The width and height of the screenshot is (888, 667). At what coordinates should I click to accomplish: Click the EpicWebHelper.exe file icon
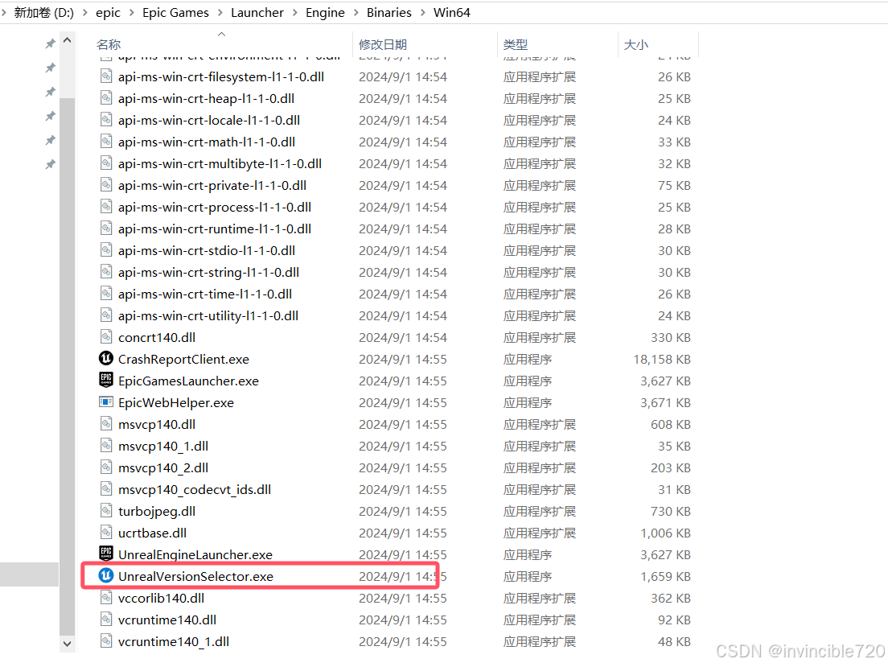pos(106,401)
